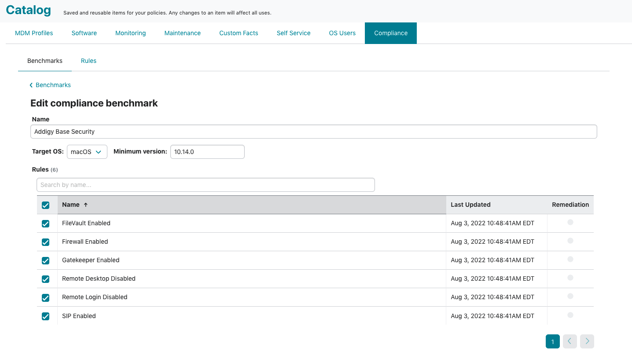The image size is (632, 359).
Task: Switch to the Software tab
Action: [x=84, y=33]
